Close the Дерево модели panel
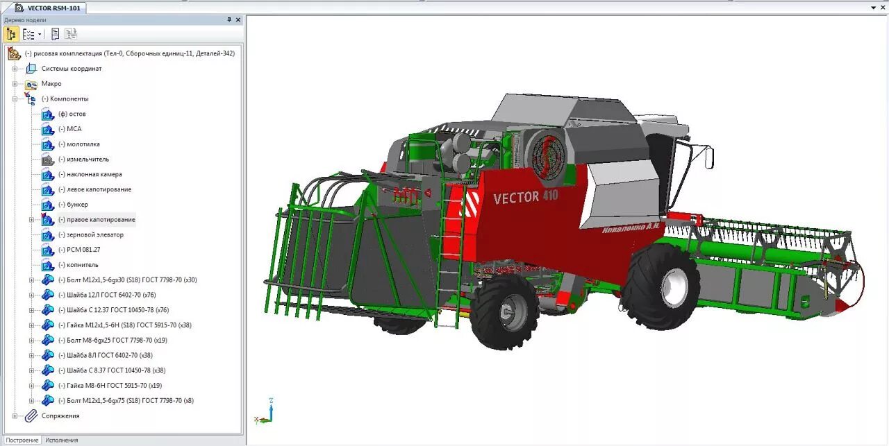The image size is (889, 446). coord(238,20)
